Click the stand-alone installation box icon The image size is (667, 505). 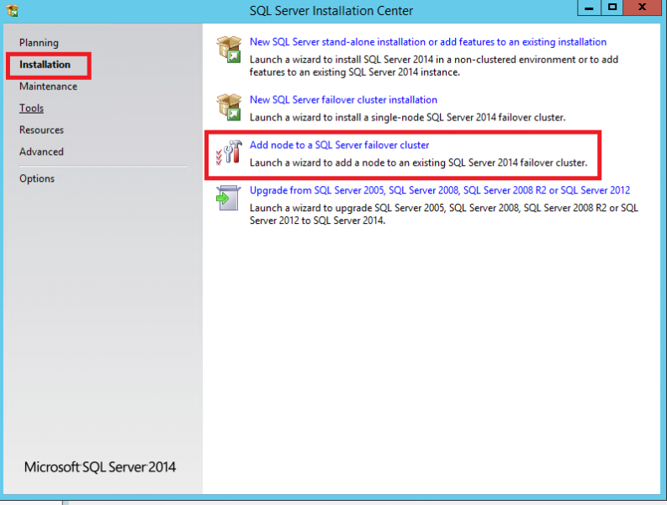(x=229, y=50)
